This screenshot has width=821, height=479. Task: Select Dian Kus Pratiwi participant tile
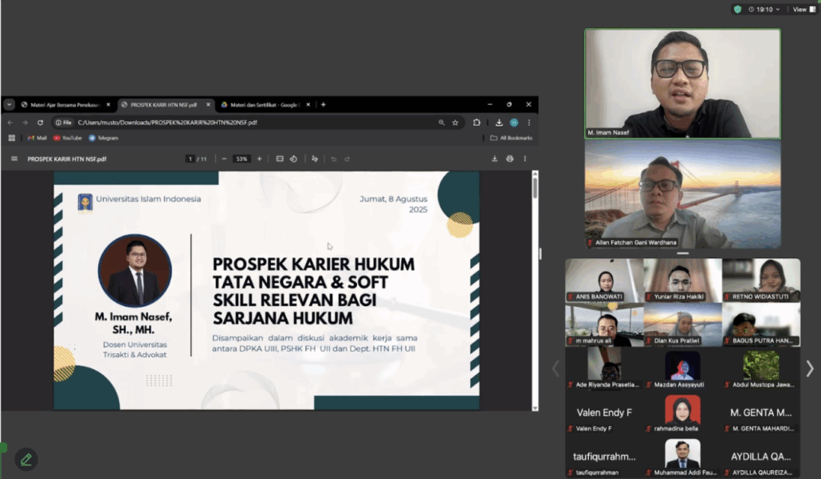683,324
